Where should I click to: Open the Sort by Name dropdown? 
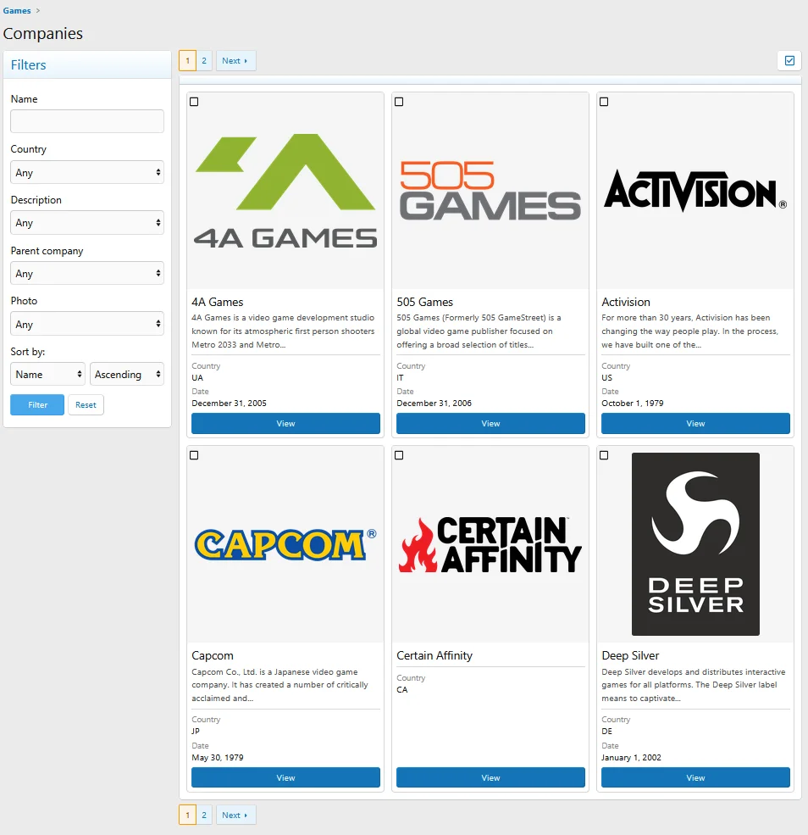click(x=48, y=375)
